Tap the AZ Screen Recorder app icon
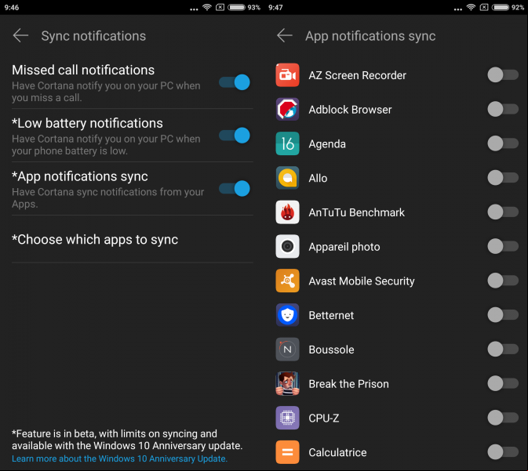Viewport: 528px width, 471px height. pyautogui.click(x=287, y=75)
